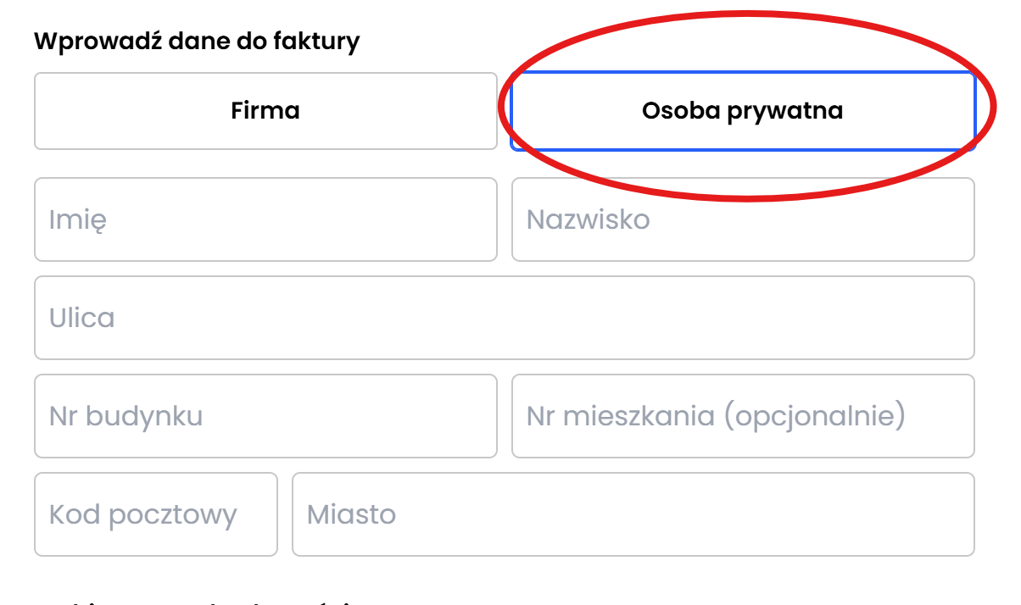Screen dimensions: 1021x605
Task: Activate the street address field
Action: [505, 318]
